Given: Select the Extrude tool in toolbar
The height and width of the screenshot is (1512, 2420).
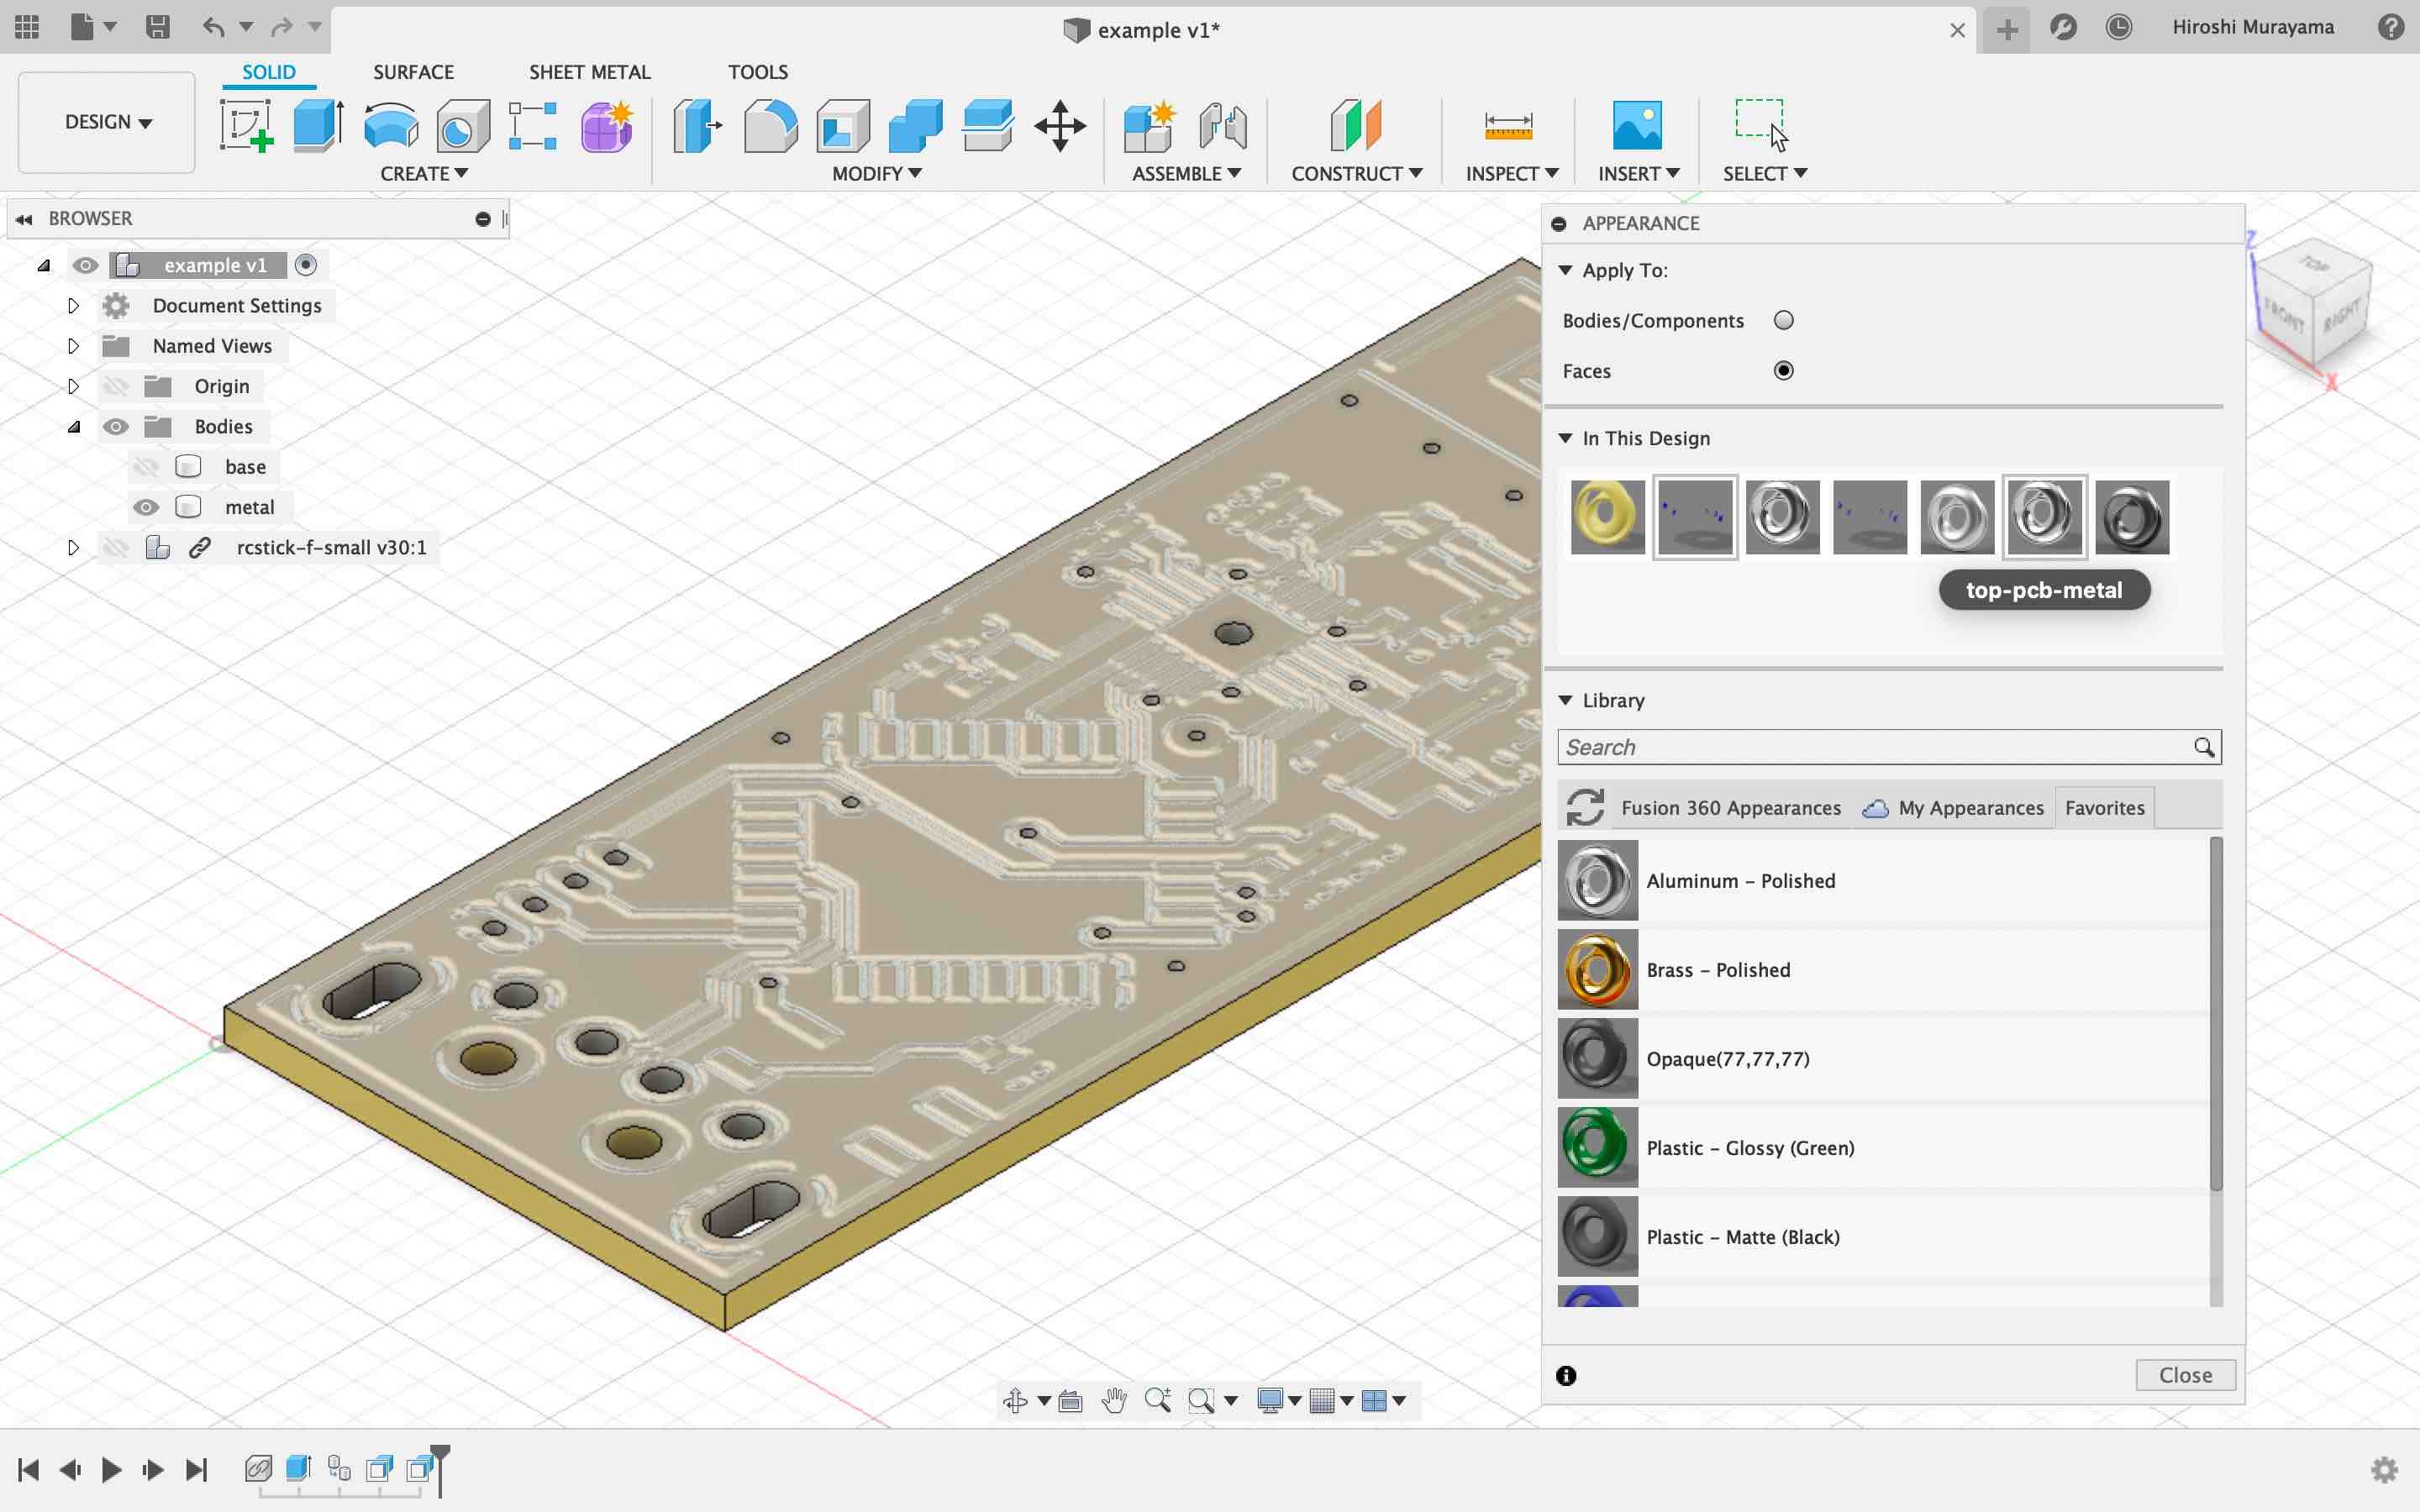Looking at the screenshot, I should point(318,126).
